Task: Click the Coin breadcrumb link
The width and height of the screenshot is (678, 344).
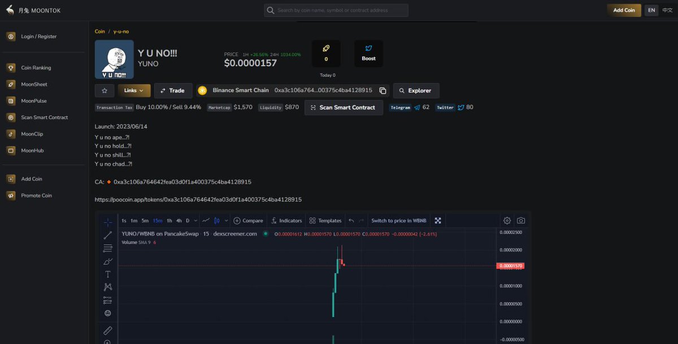Action: (100, 32)
